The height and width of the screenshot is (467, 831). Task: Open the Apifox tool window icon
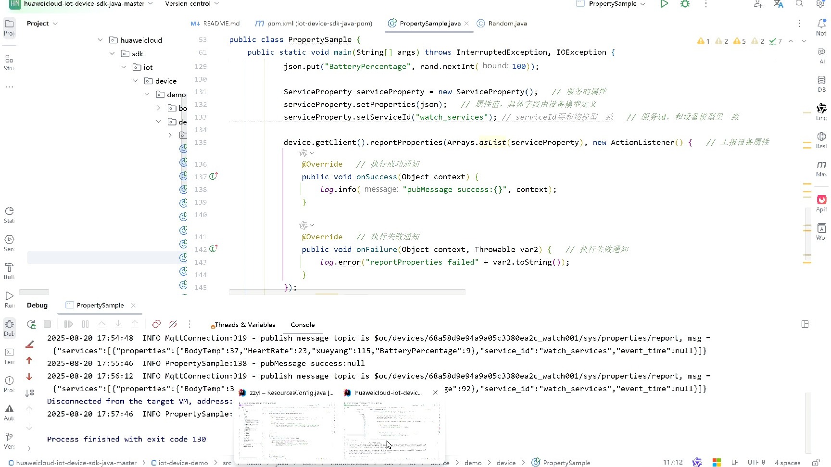click(821, 203)
